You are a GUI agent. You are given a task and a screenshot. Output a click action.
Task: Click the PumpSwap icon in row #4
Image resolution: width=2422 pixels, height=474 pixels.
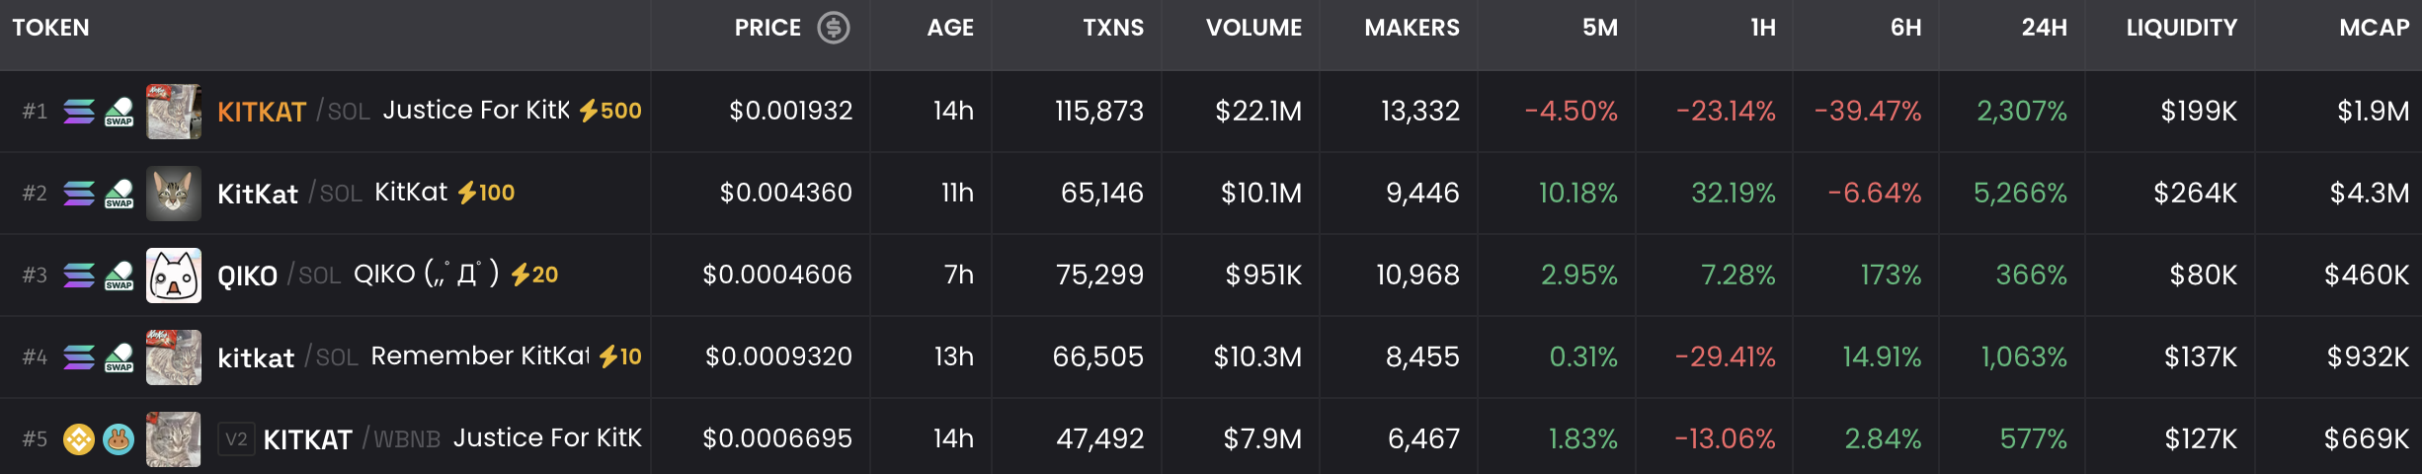coord(119,357)
